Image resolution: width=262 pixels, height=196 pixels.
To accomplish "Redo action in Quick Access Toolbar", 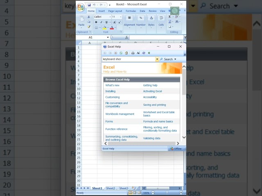I will click(x=101, y=5).
